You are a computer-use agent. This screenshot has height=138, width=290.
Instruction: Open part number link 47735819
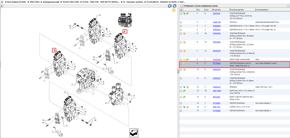pos(217,63)
